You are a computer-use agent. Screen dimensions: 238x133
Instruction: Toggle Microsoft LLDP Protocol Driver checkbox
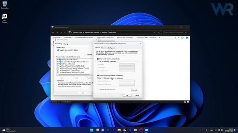pyautogui.click(x=58, y=70)
